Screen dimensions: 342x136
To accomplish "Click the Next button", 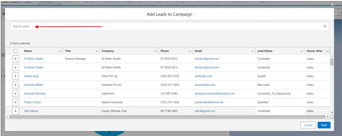I will point(324,125).
